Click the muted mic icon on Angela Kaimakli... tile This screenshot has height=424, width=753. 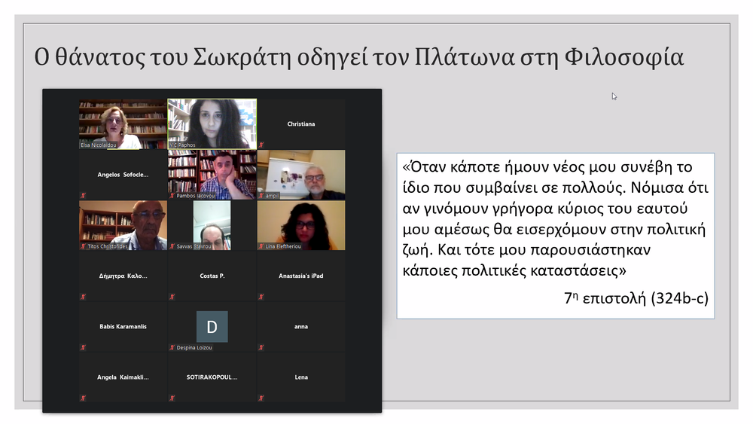coord(83,398)
